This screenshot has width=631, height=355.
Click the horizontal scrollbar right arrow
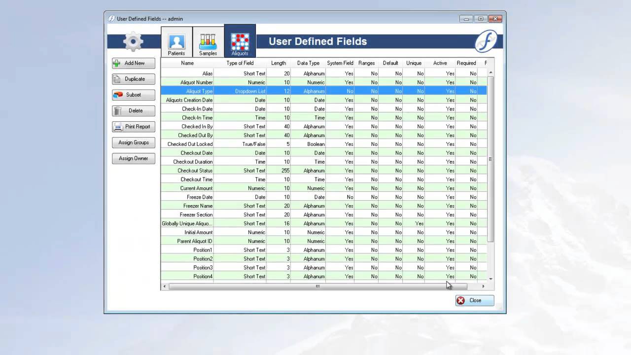pos(483,286)
